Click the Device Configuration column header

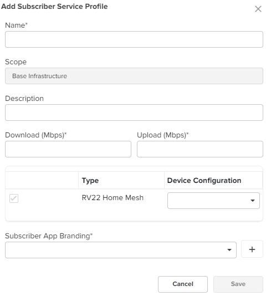pos(204,181)
